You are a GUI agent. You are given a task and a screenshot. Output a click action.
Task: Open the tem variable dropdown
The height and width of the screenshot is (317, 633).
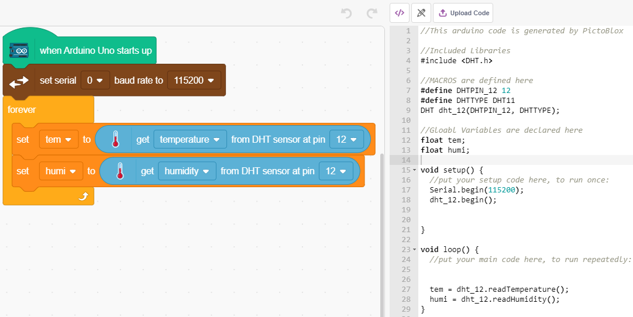coord(59,139)
